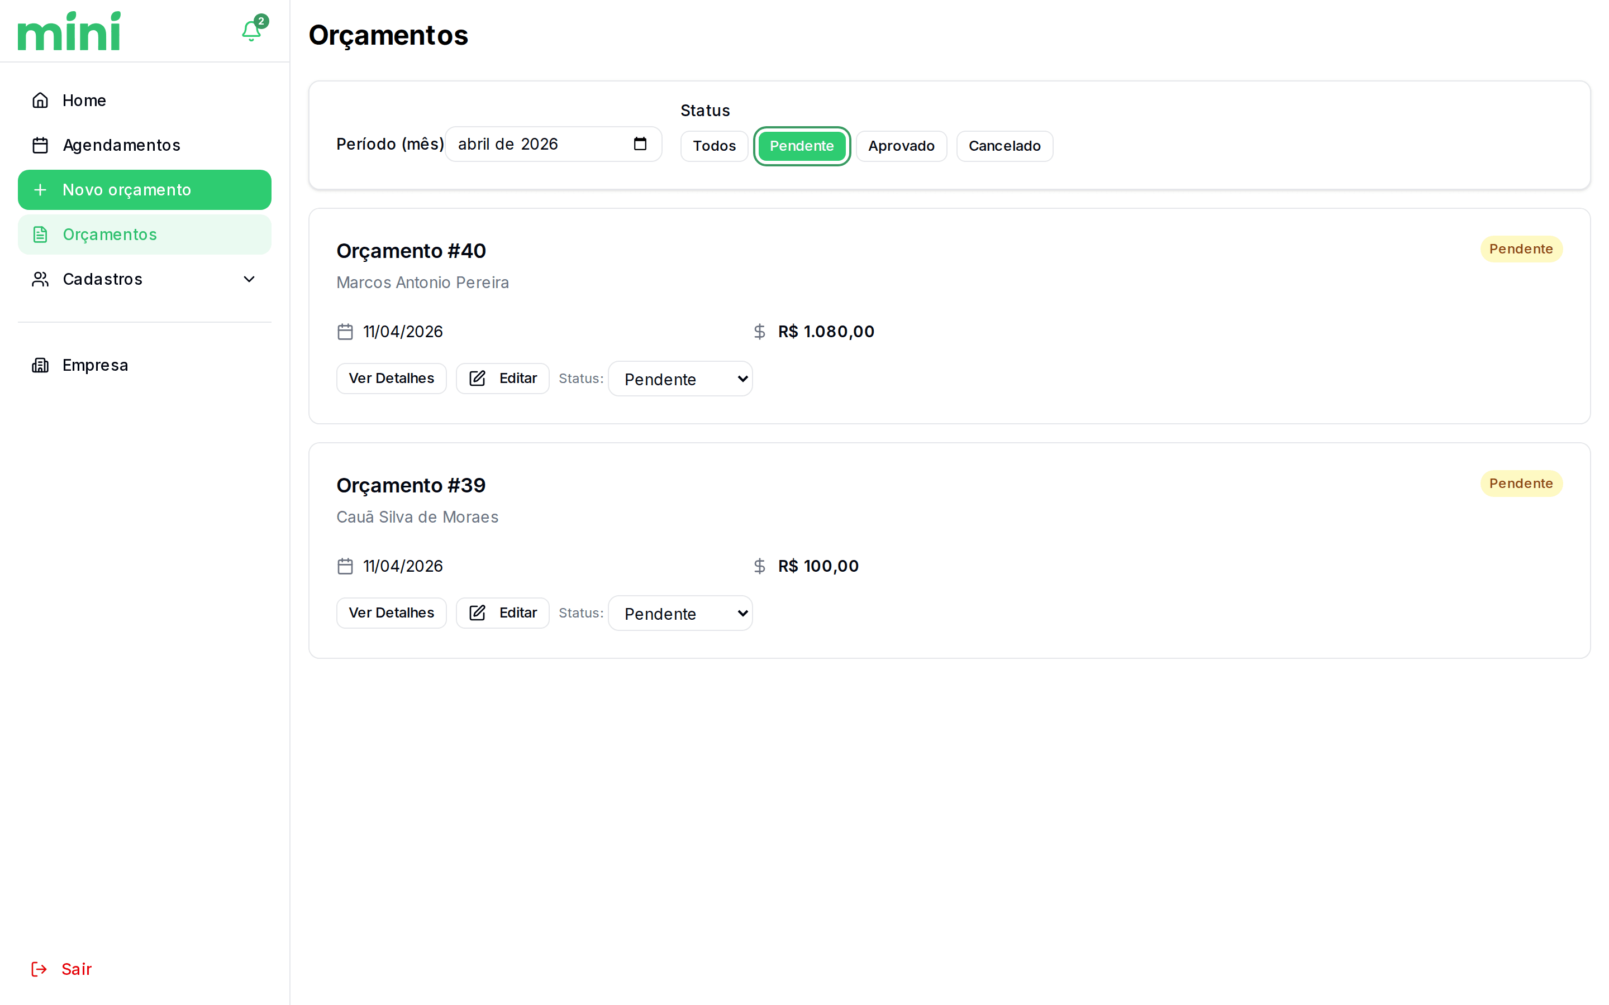Click the Pendente badge on Orçamento #40
The height and width of the screenshot is (1005, 1609).
1520,249
